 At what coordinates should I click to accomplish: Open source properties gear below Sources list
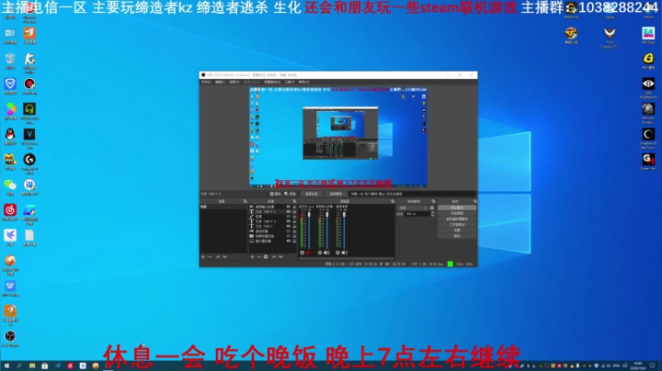(266, 257)
